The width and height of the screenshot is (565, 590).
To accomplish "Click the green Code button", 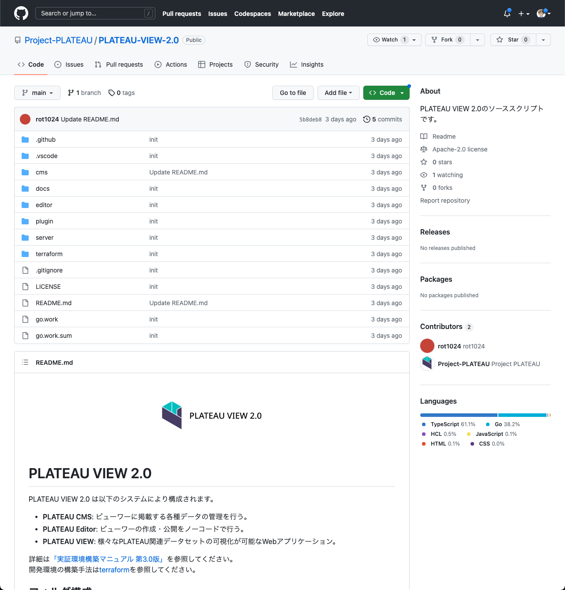I will 383,93.
